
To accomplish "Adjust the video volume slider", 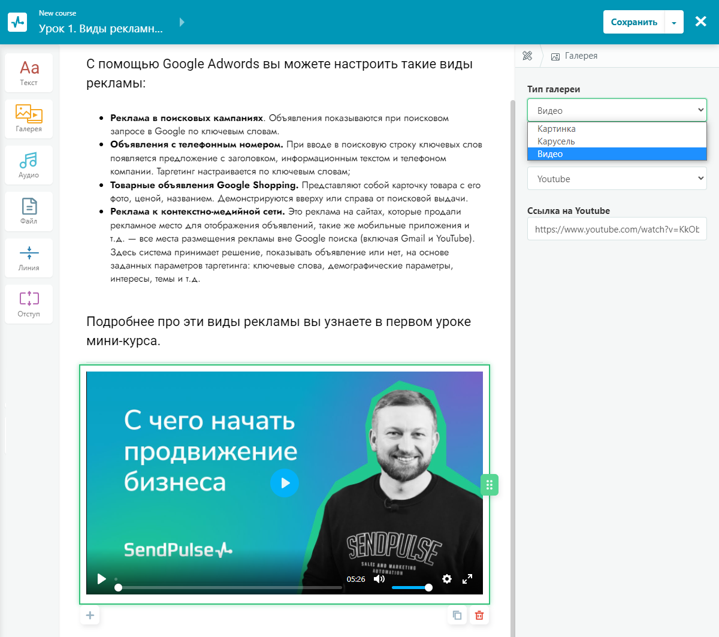I will coord(412,587).
